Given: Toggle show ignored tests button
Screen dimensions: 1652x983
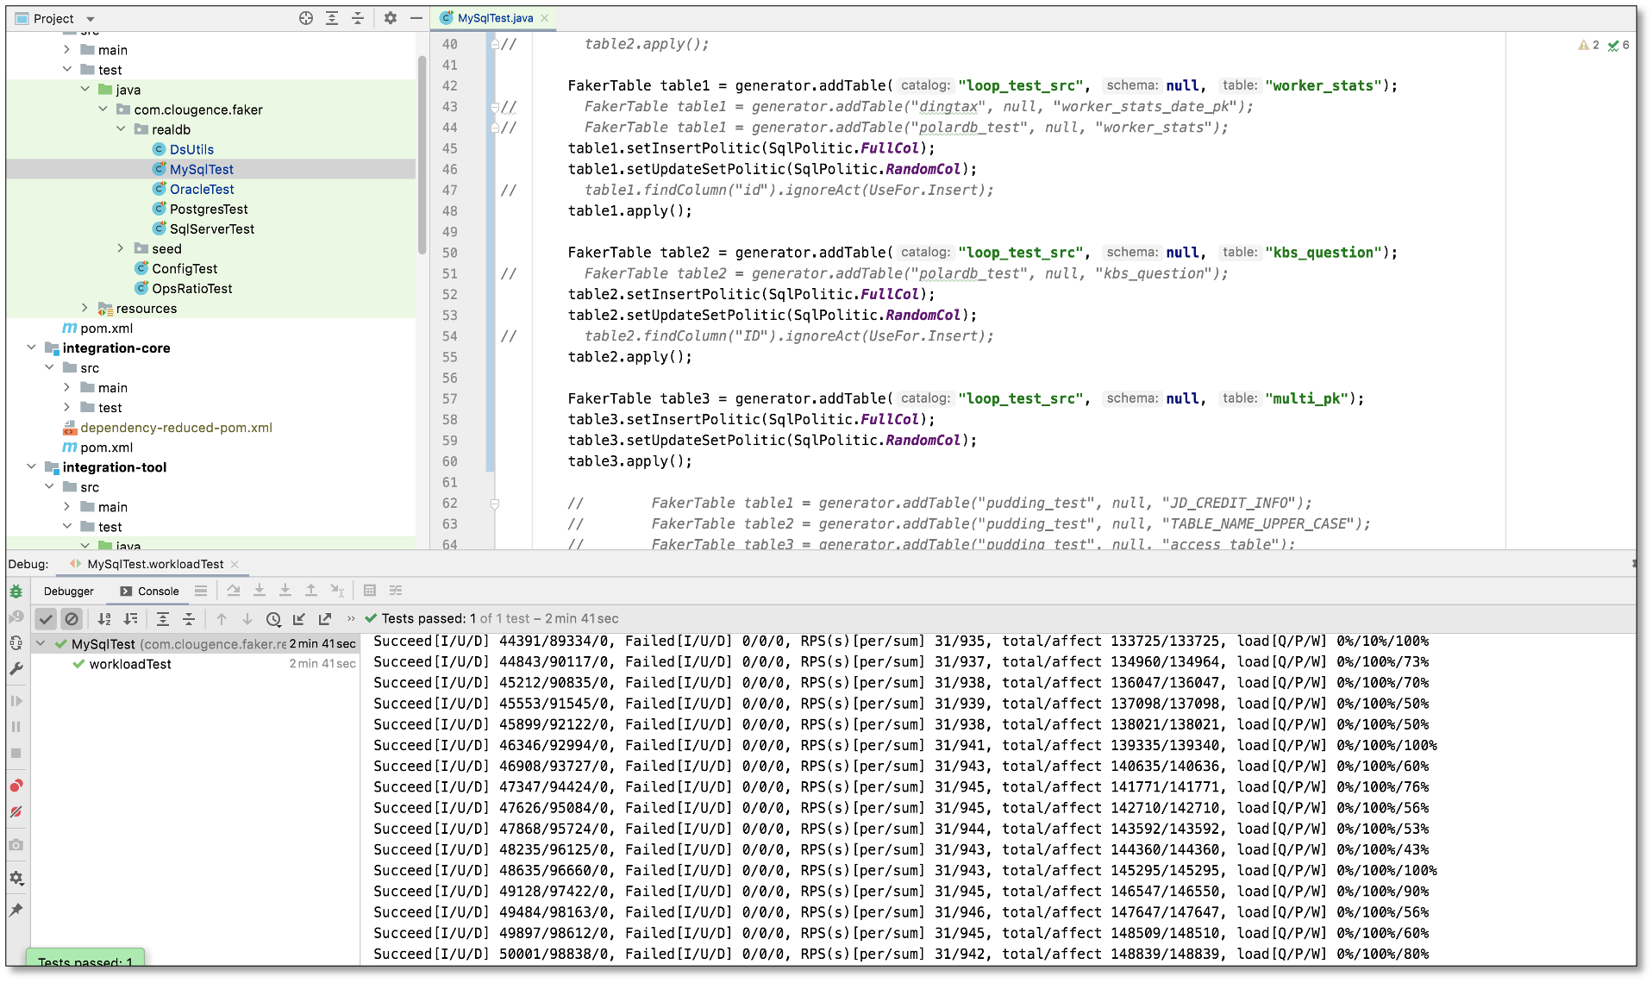Looking at the screenshot, I should coord(72,619).
